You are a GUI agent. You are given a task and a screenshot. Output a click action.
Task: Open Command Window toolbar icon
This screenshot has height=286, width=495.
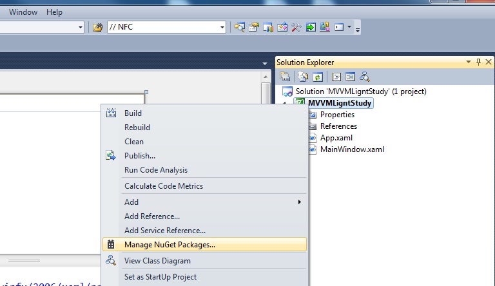click(x=339, y=27)
